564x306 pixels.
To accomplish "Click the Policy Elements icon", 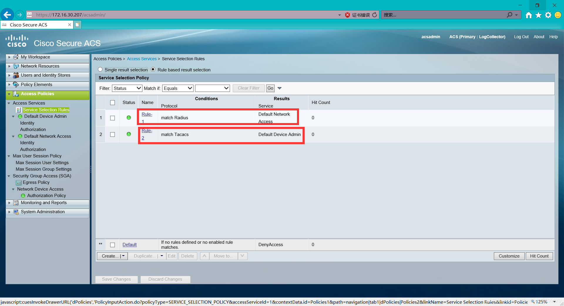I will tap(16, 85).
